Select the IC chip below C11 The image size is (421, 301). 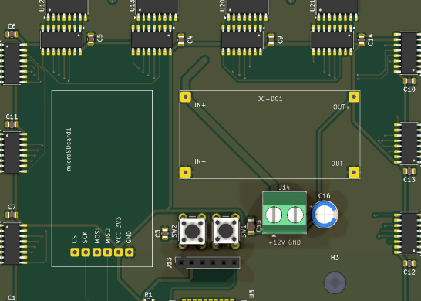coord(12,152)
